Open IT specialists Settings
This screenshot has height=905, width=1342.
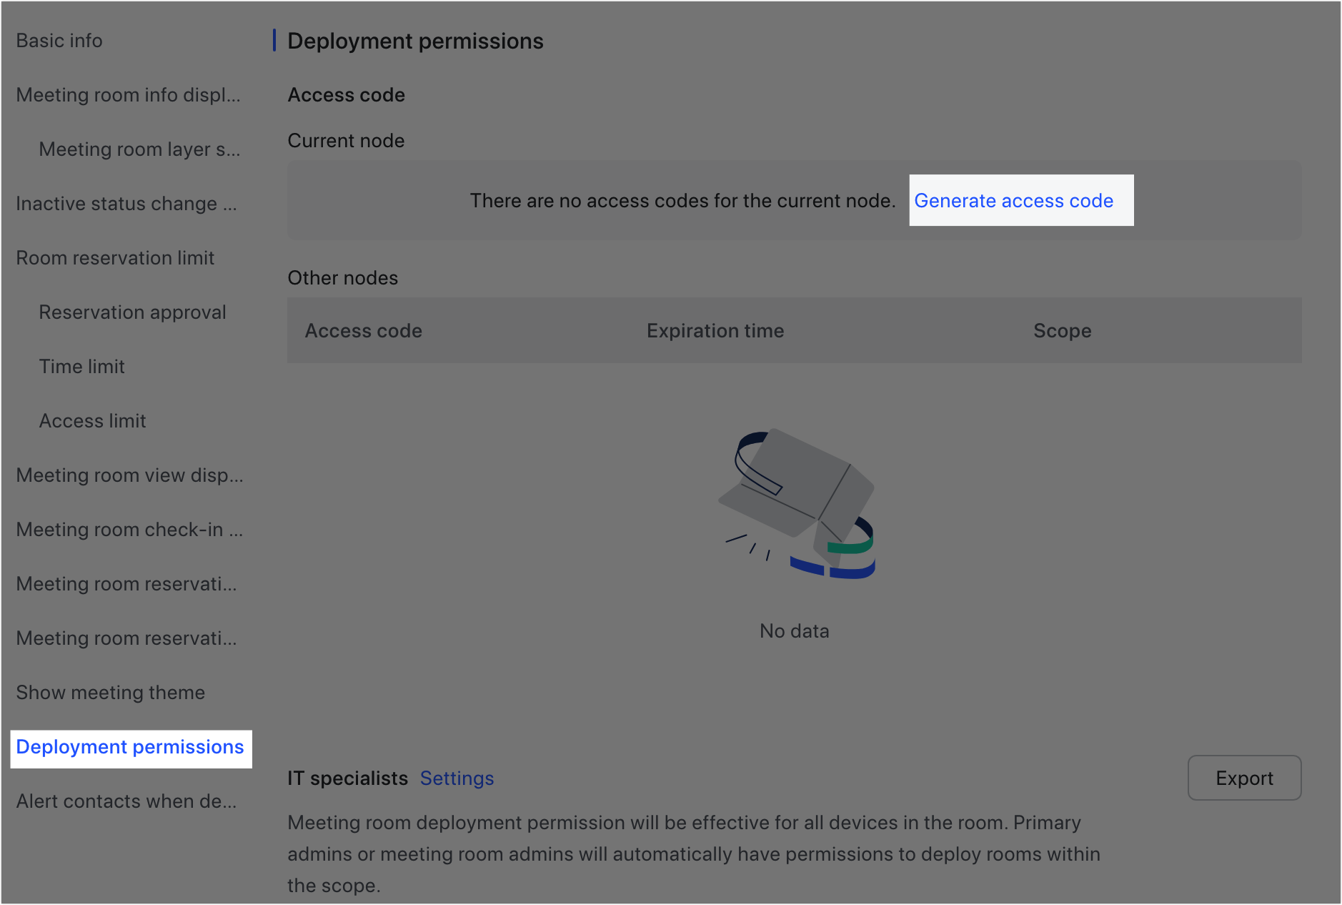[457, 778]
